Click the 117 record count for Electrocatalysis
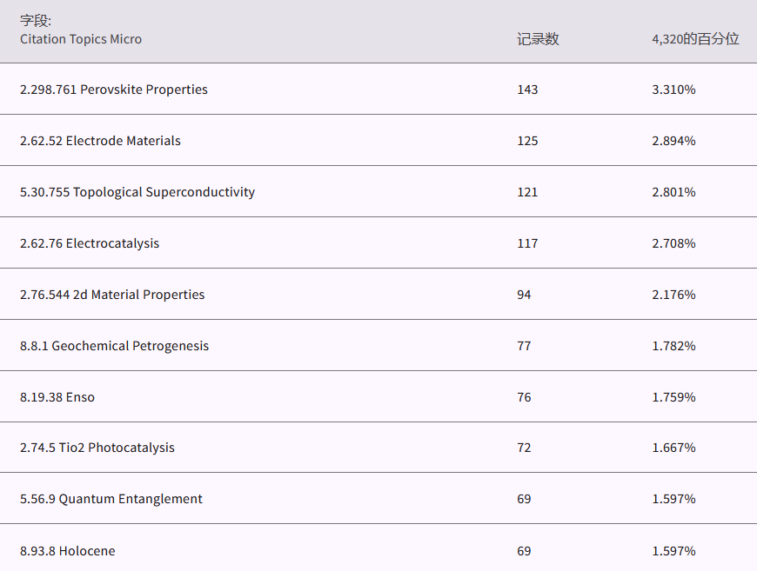The image size is (757, 571). click(x=527, y=243)
